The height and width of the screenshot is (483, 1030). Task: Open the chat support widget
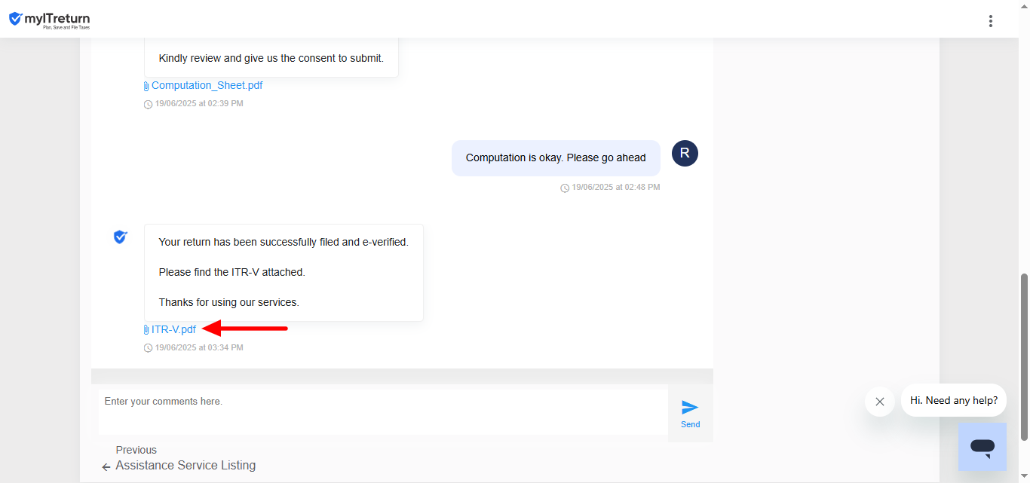982,447
